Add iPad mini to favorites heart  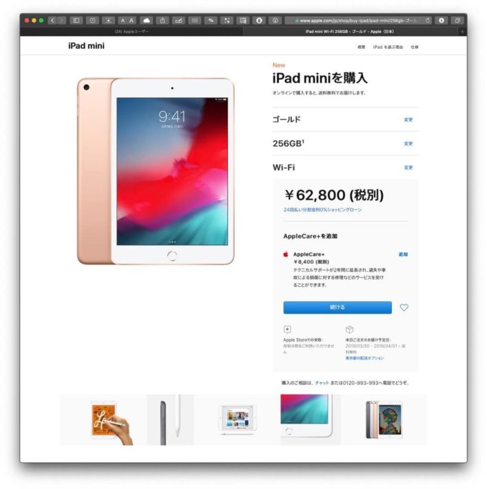404,307
